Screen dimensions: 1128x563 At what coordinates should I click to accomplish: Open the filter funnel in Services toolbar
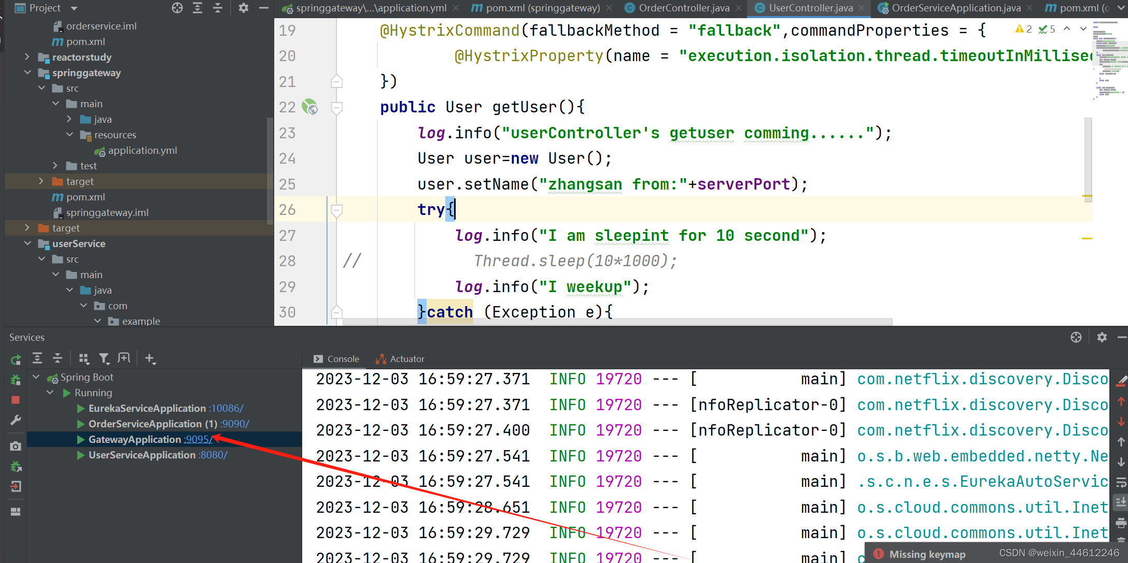[104, 358]
